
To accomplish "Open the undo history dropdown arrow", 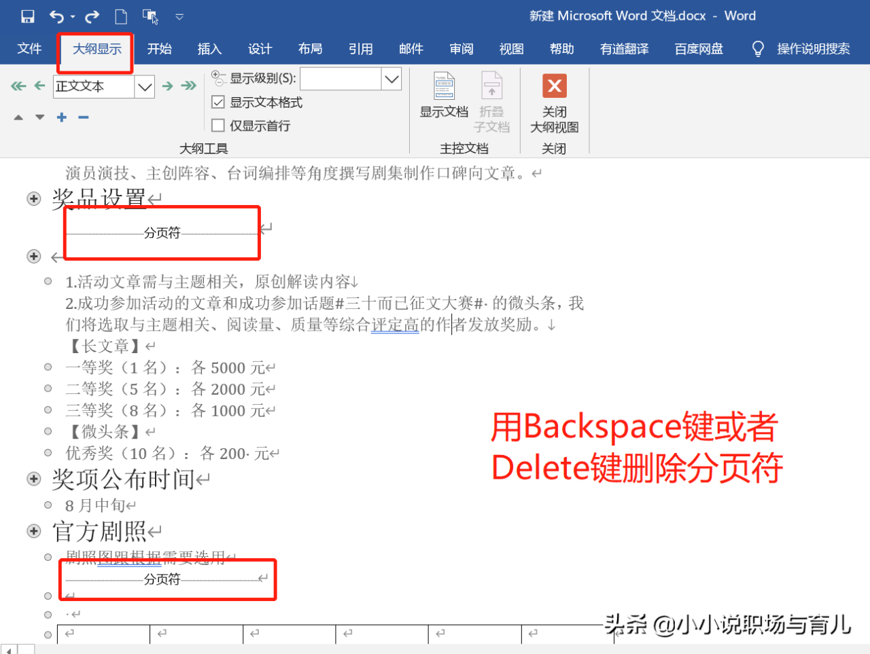I will (72, 17).
